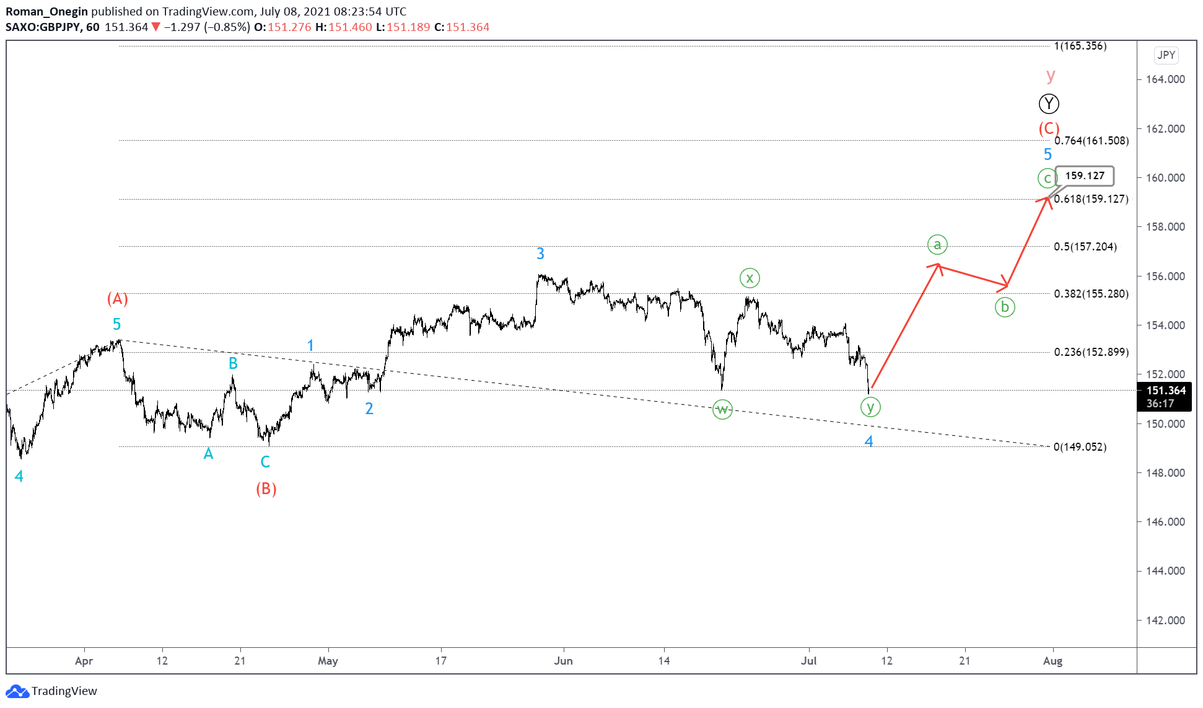Click the 0.618(159.127) Fibonacci level label
Screen dimensions: 1203x708
(x=1091, y=199)
